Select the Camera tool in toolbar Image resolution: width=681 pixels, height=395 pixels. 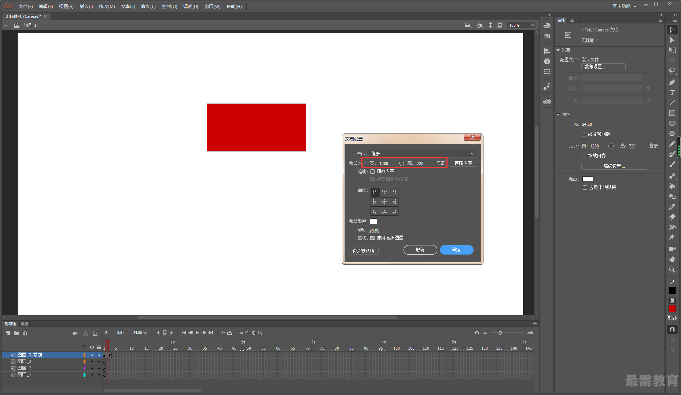tap(672, 249)
